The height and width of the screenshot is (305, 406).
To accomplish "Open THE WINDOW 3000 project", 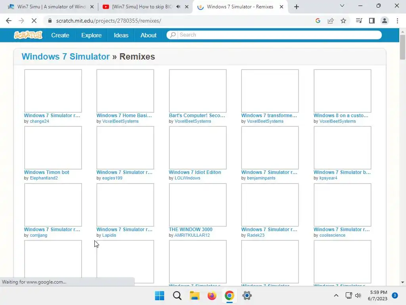I will click(191, 229).
